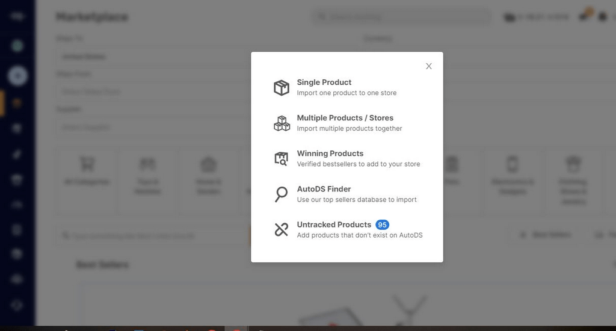Click the top Marketplace search field
The width and height of the screenshot is (616, 331).
coord(400,17)
